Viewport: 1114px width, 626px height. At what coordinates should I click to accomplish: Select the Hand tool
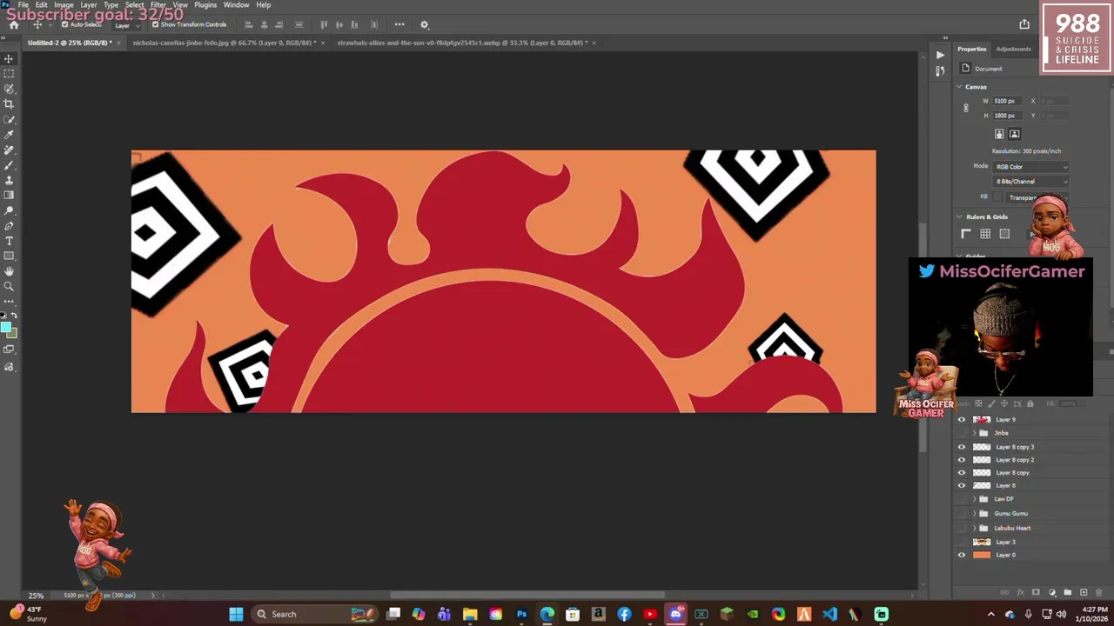click(9, 271)
